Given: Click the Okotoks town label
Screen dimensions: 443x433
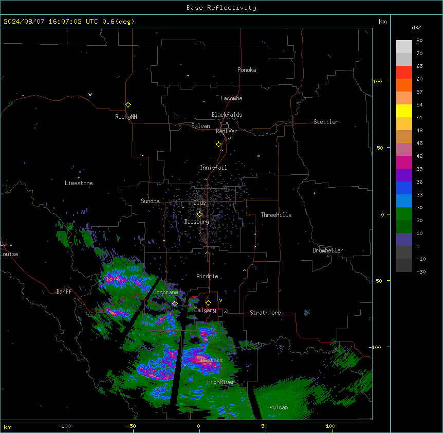Looking at the screenshot, I should click(x=212, y=360).
